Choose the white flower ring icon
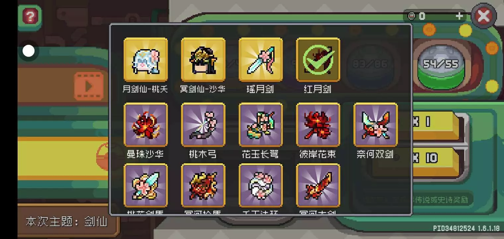Viewport: 504px width, 239px height. 261,186
